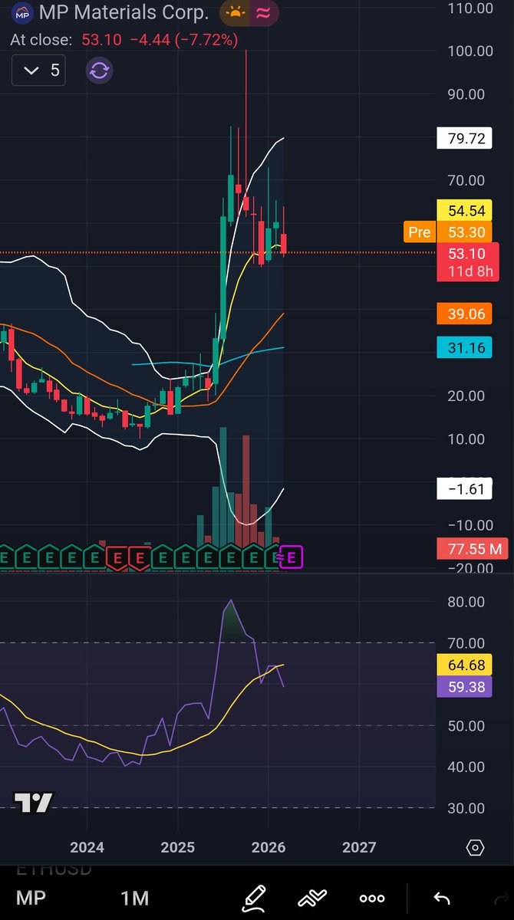Tap the candle wick spiking to 100
514x920 pixels.
point(246,123)
